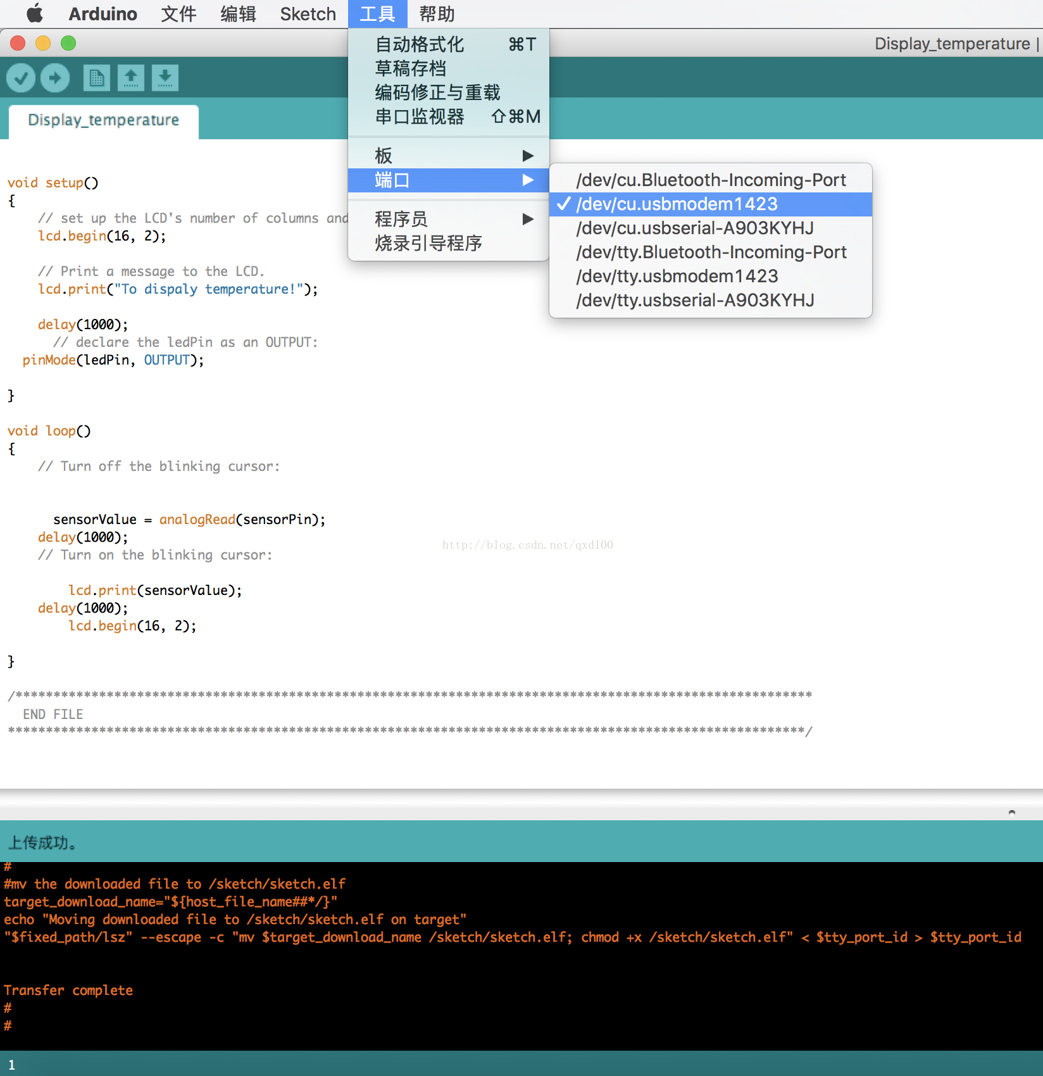This screenshot has height=1076, width=1043.
Task: Click the window title Display_temperature
Action: coord(952,44)
